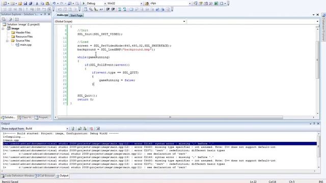
Task: Open the Toolbox icon with wrench
Action: point(211,4)
